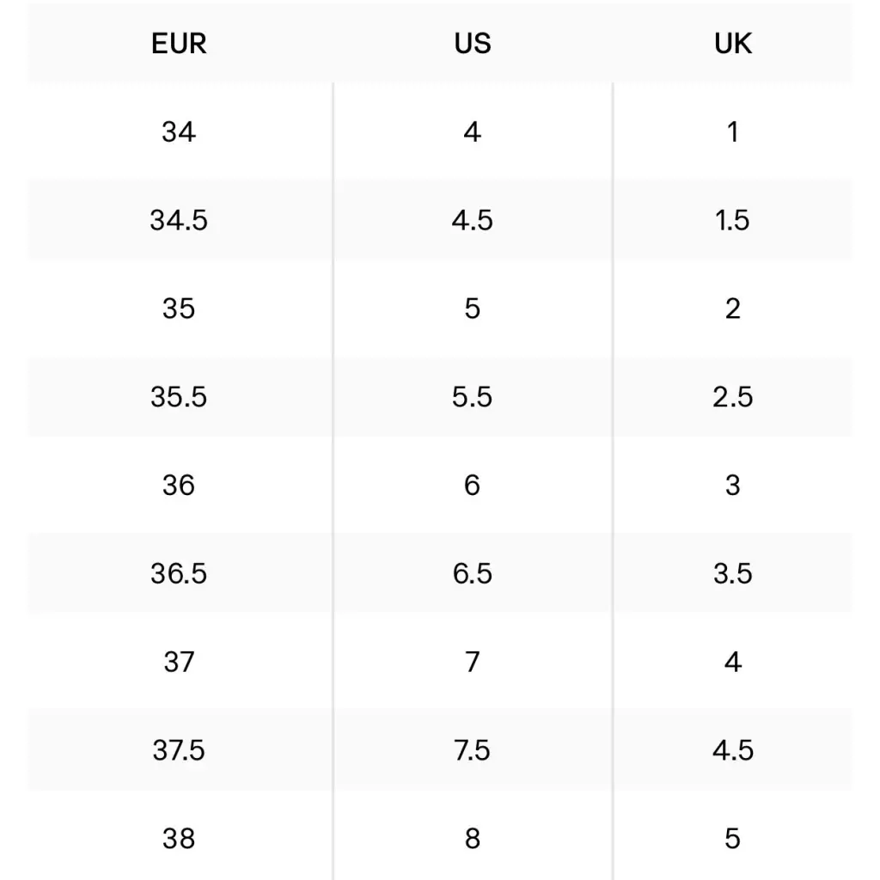The width and height of the screenshot is (880, 880).
Task: Select US size 6.5
Action: [472, 573]
